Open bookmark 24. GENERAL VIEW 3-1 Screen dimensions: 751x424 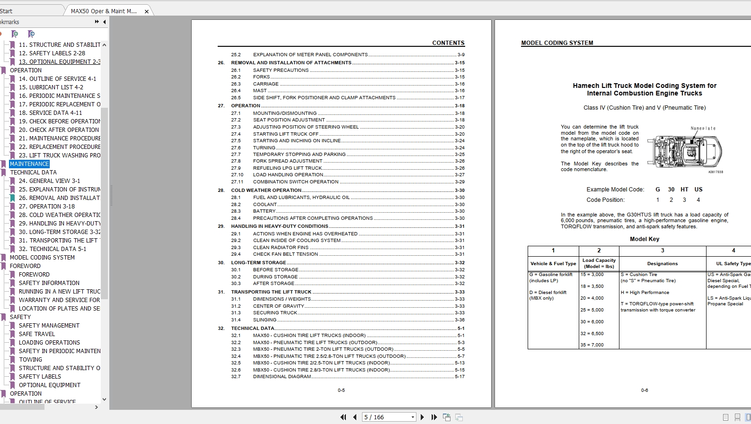click(x=49, y=181)
